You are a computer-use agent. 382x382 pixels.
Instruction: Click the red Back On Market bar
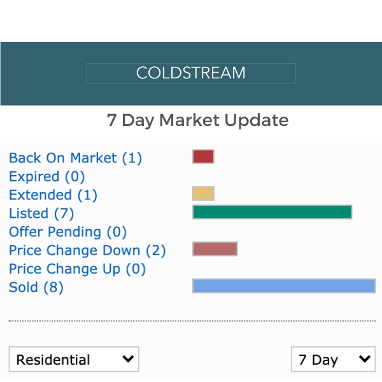tap(203, 157)
